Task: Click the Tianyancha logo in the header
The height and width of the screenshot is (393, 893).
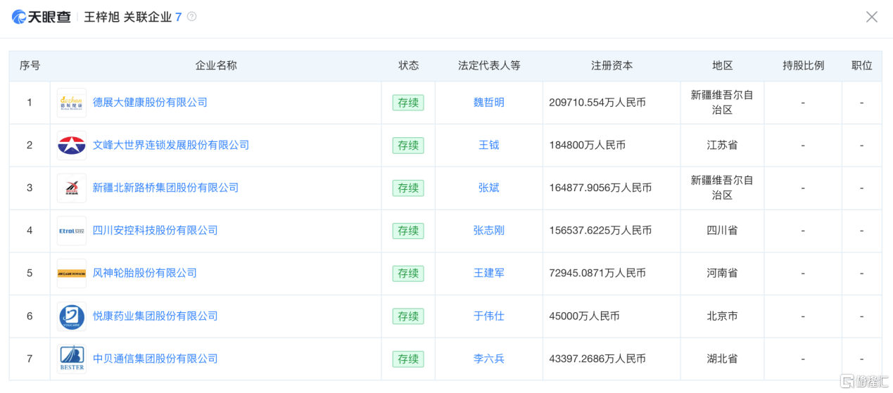Action: coord(42,17)
